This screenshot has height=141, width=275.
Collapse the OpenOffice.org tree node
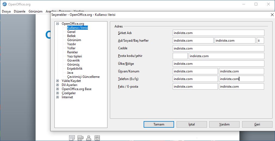click(x=57, y=24)
